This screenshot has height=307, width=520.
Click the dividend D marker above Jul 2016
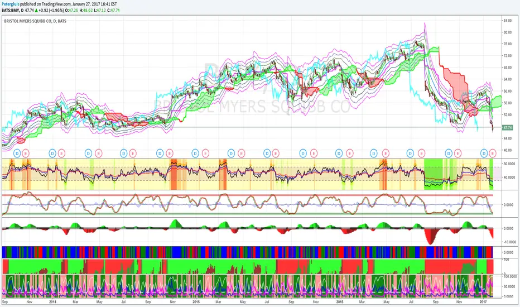pyautogui.click(x=410, y=153)
